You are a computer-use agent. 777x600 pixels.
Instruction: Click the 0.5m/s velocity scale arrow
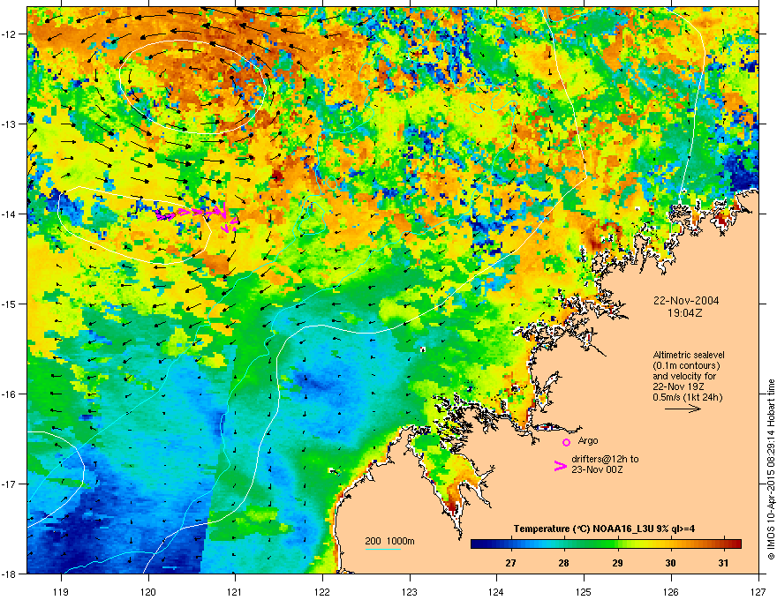click(x=683, y=409)
